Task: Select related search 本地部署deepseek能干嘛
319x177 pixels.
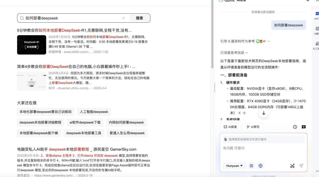Action: click(39, 133)
